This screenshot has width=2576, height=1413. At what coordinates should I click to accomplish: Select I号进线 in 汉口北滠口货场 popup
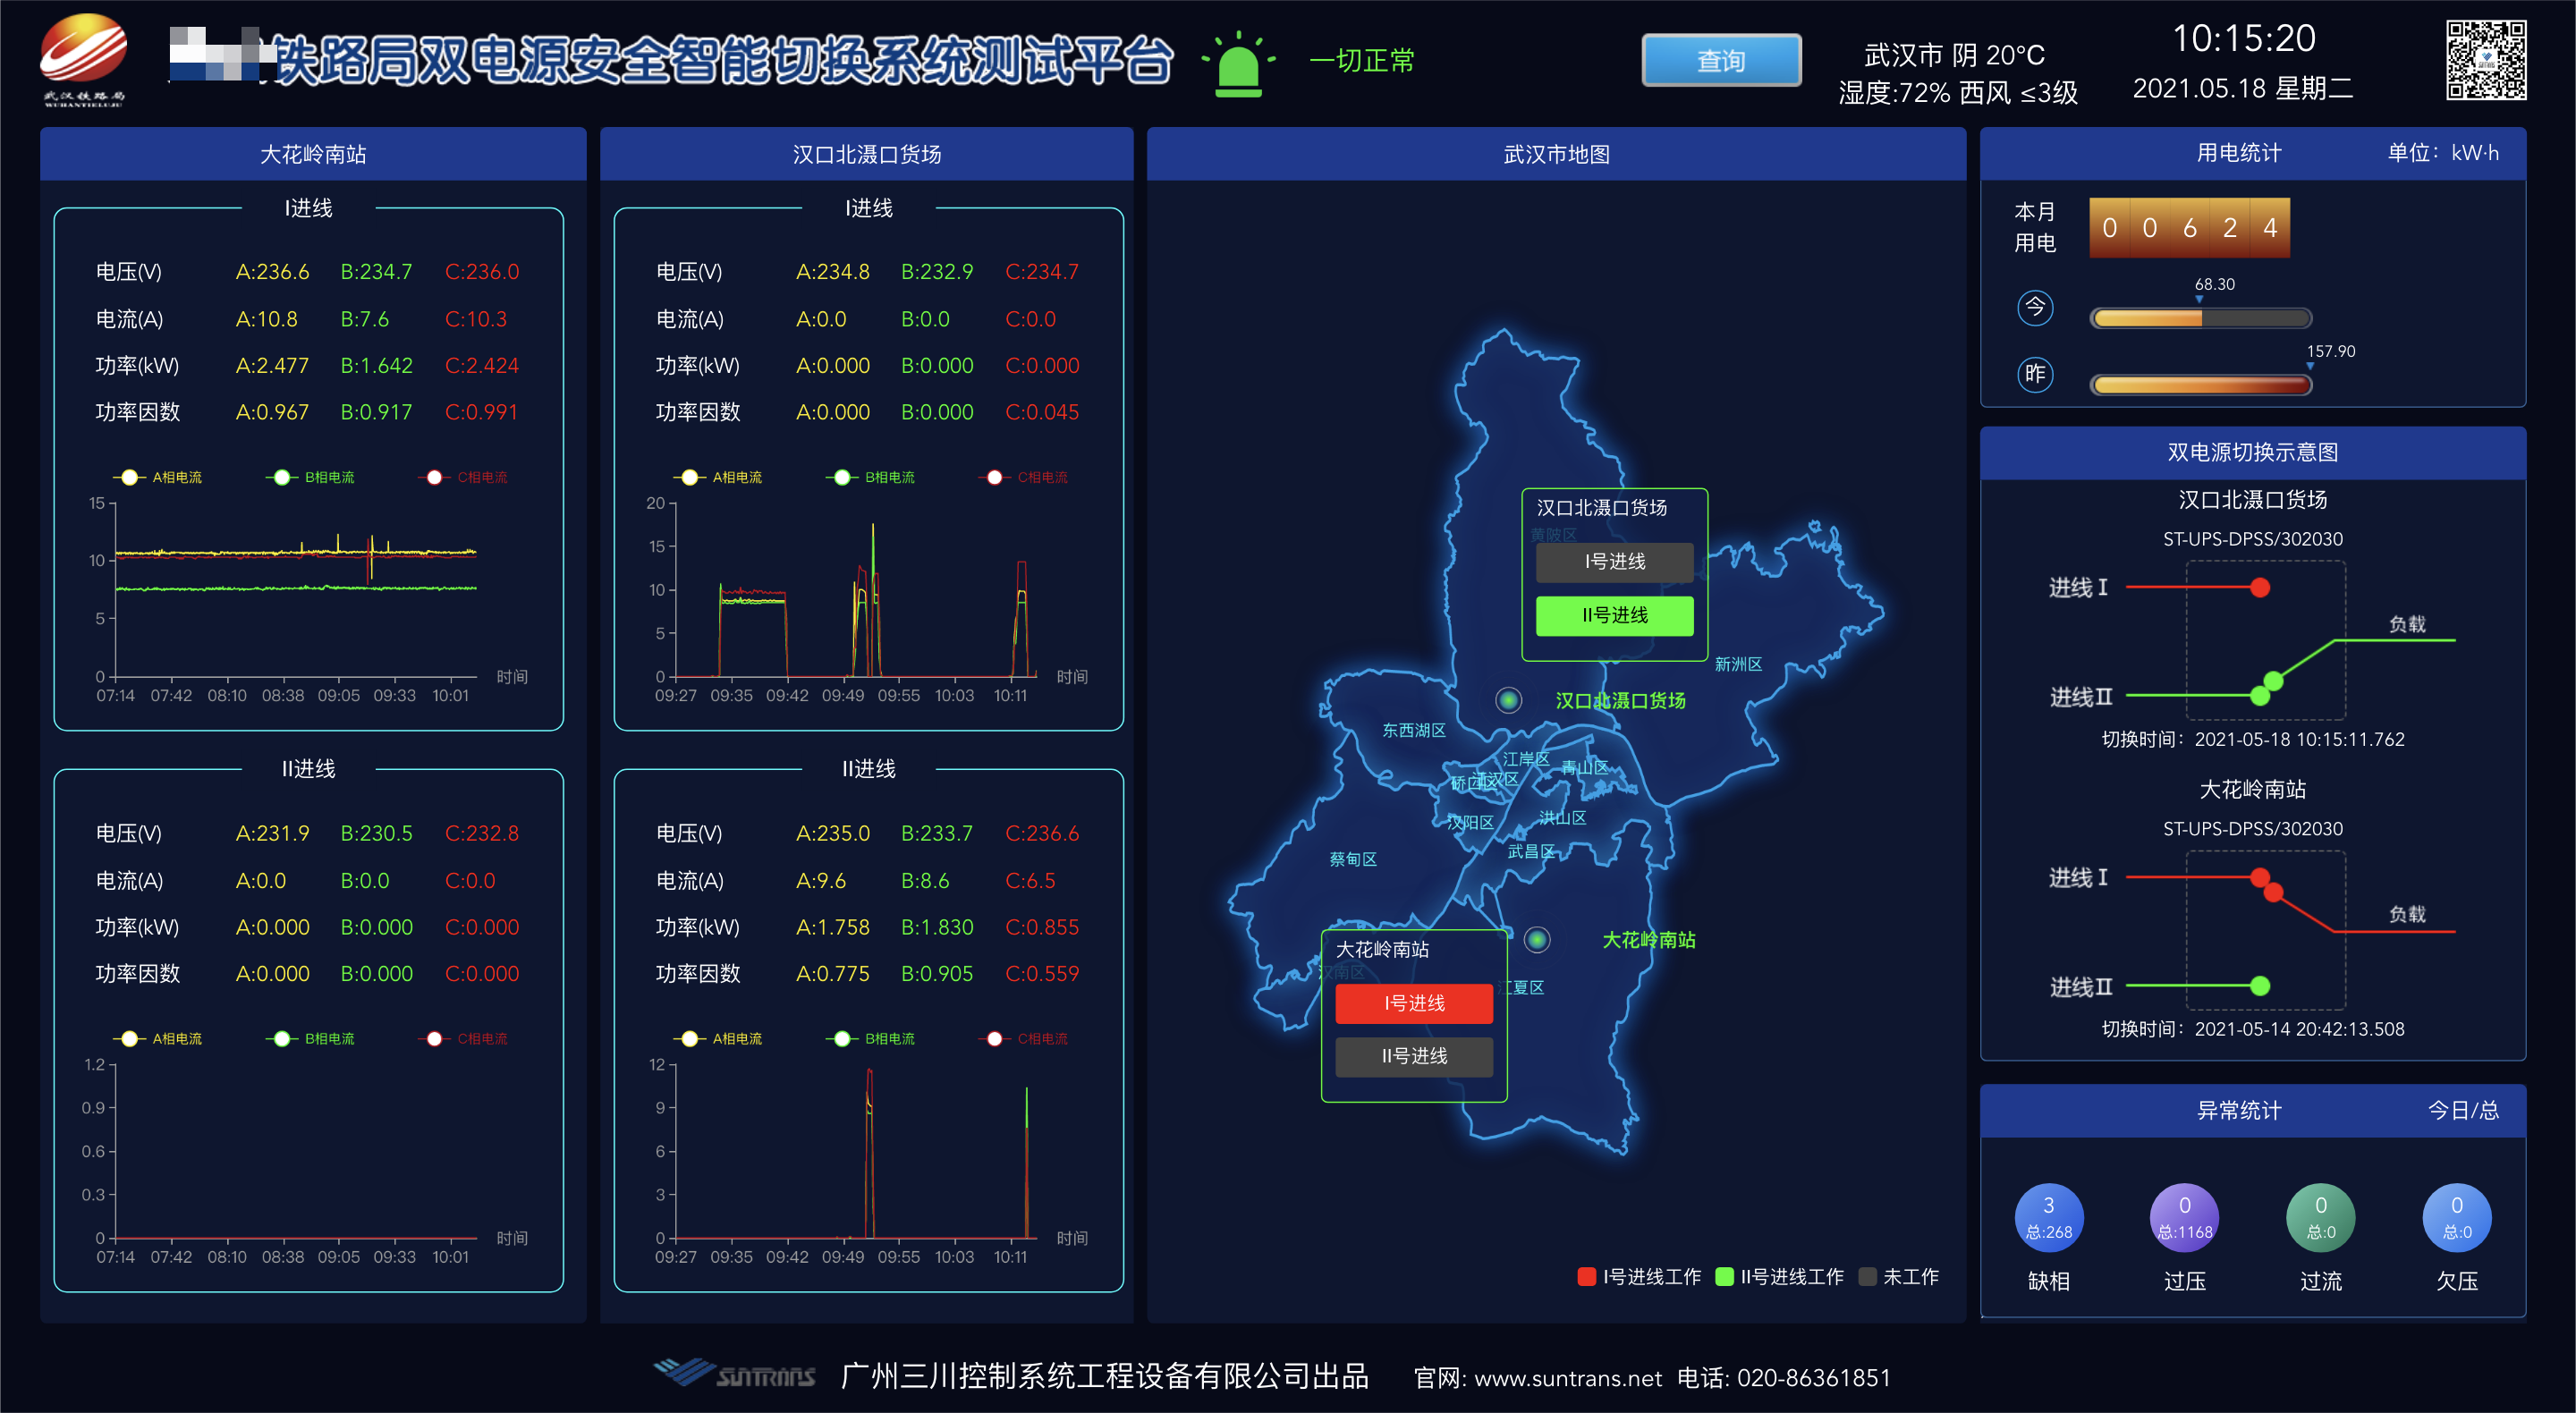1614,562
